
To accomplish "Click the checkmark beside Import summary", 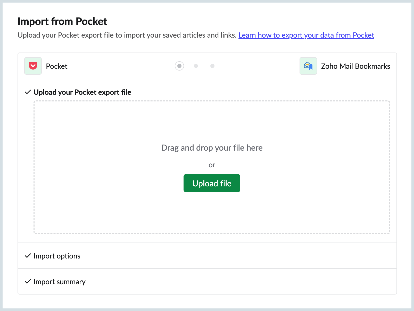I will tap(28, 282).
